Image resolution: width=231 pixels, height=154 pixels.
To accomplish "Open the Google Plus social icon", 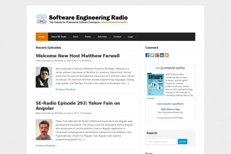I will pyautogui.click(x=157, y=55).
